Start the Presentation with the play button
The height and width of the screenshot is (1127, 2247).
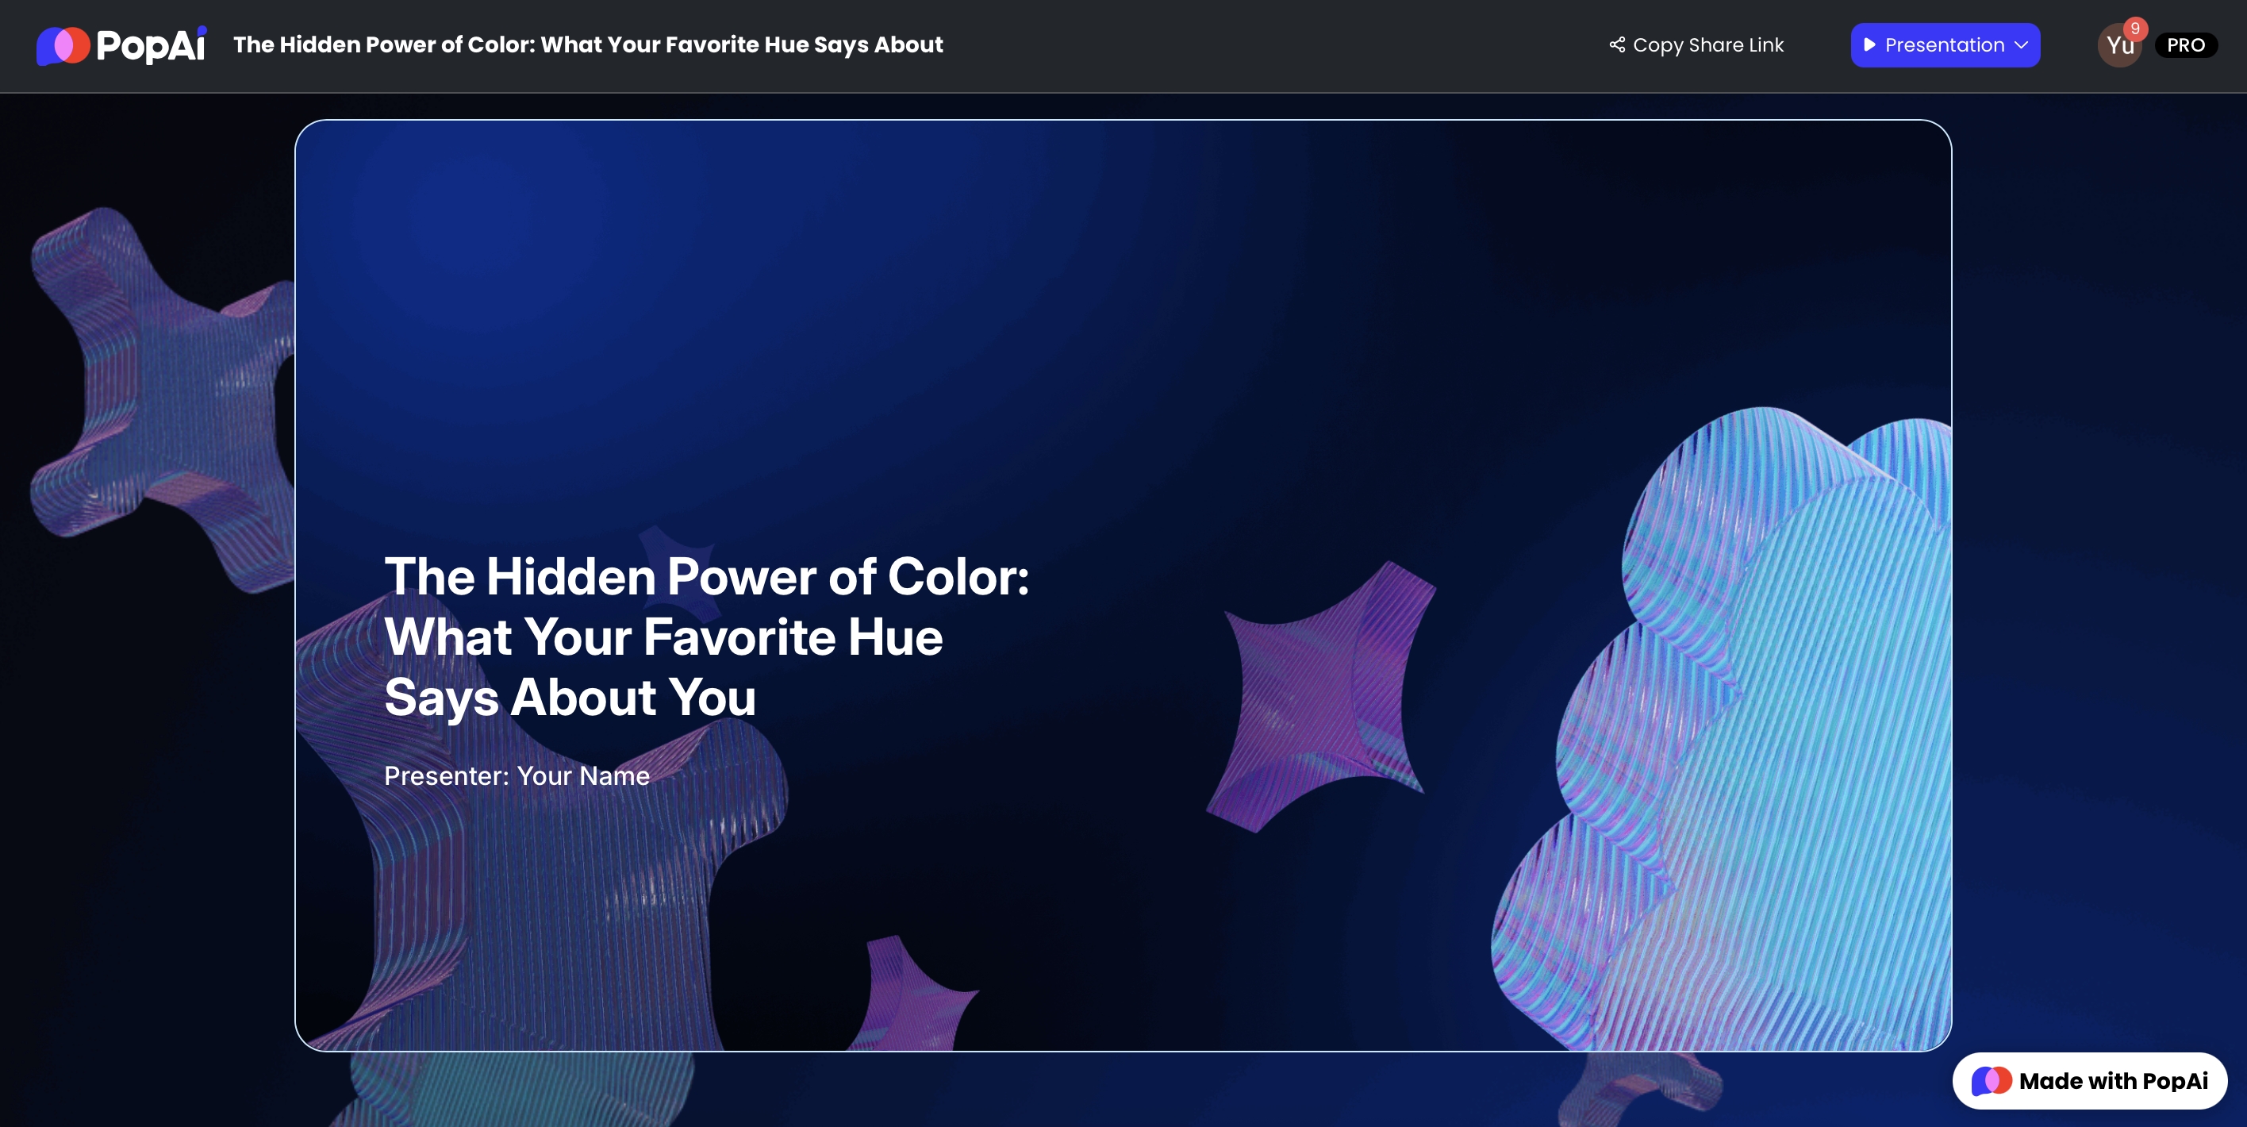coord(1869,45)
